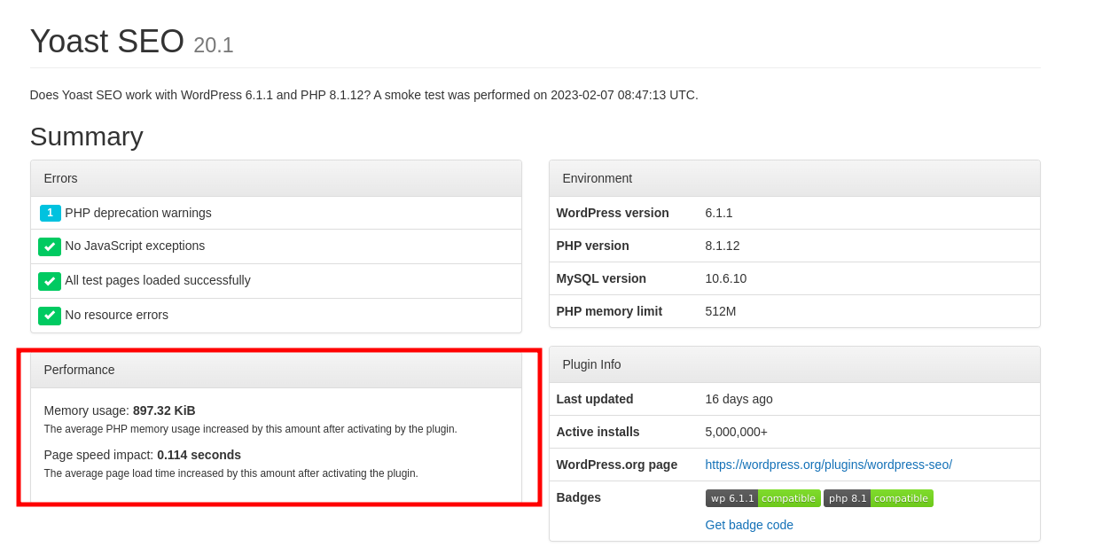
Task: Click the Last updated label
Action: pos(595,399)
